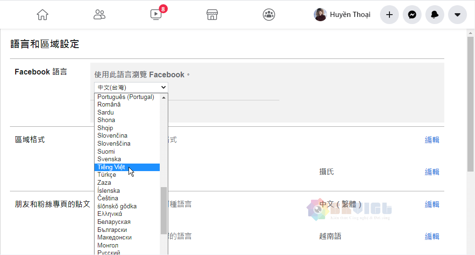
Task: Open the Messenger icon
Action: coord(412,15)
